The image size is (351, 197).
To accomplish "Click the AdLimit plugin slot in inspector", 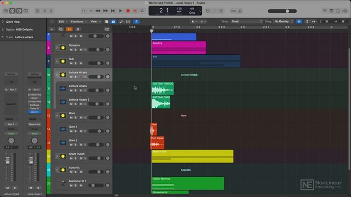I will click(x=35, y=112).
